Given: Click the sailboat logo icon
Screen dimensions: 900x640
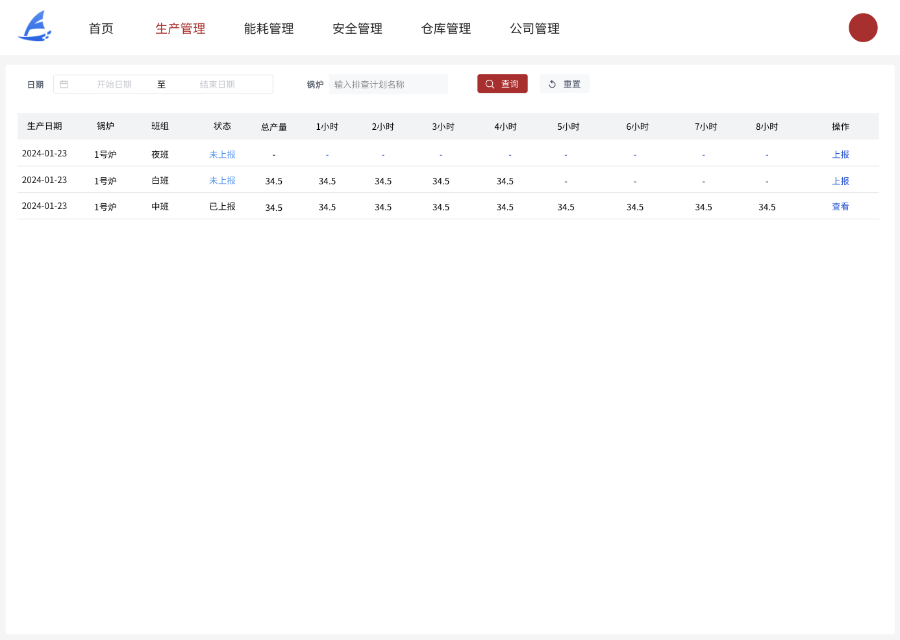Looking at the screenshot, I should pyautogui.click(x=35, y=27).
